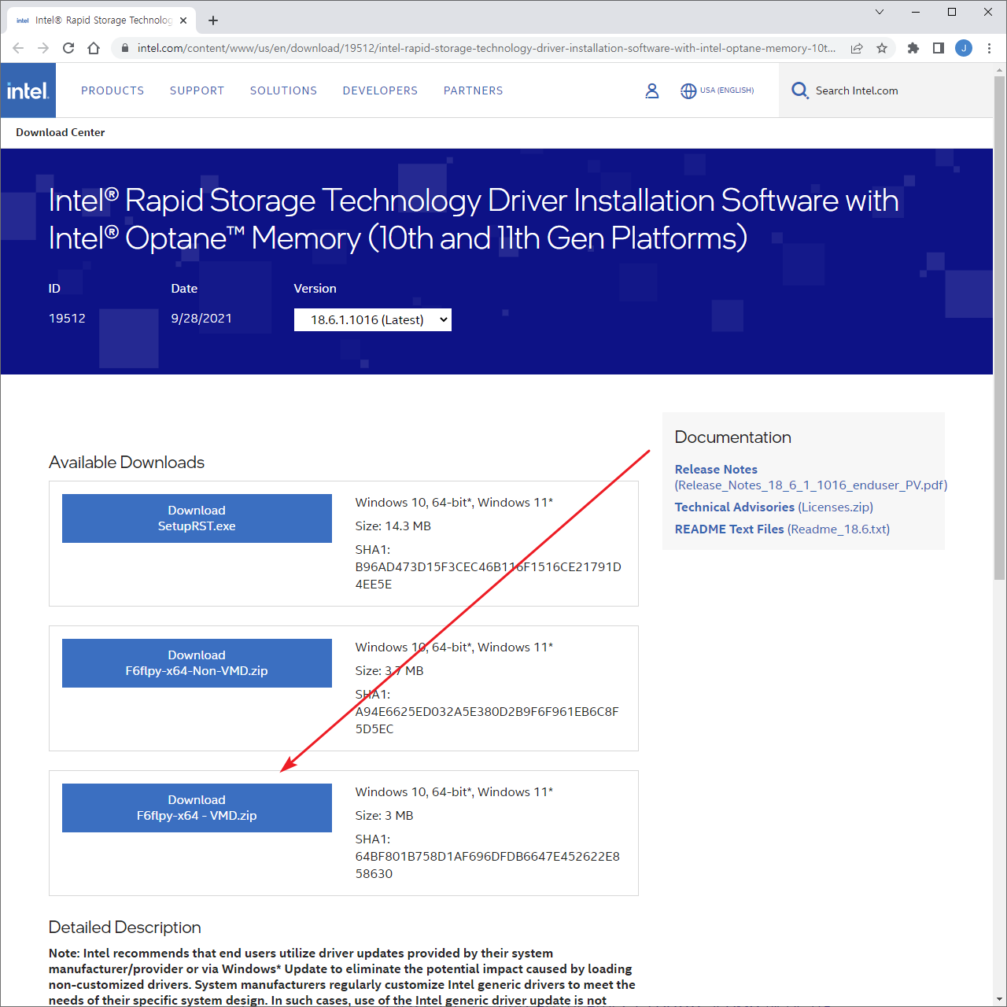Click SHA1 hash starting A94E6625
This screenshot has width=1007, height=1007.
[487, 720]
